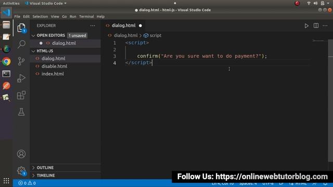This screenshot has width=333, height=187.
Task: Open the Accounts icon in activity bar
Action: (x=21, y=154)
